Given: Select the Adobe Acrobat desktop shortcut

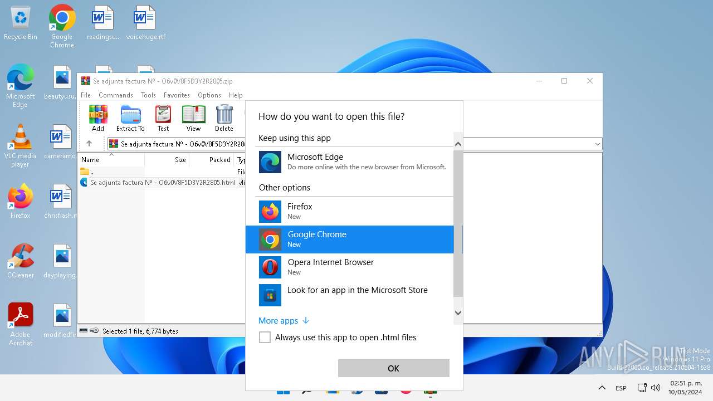Looking at the screenshot, I should pyautogui.click(x=21, y=325).
